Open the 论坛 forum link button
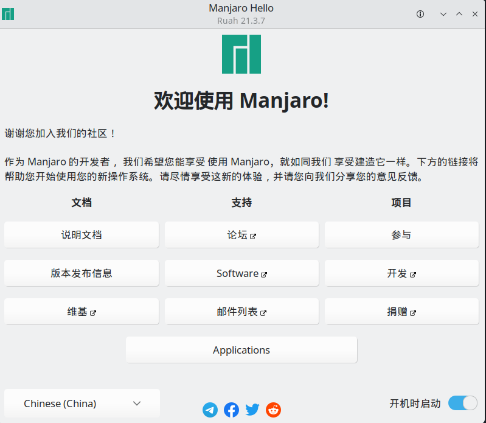Viewport: 486px width, 423px height. (241, 235)
